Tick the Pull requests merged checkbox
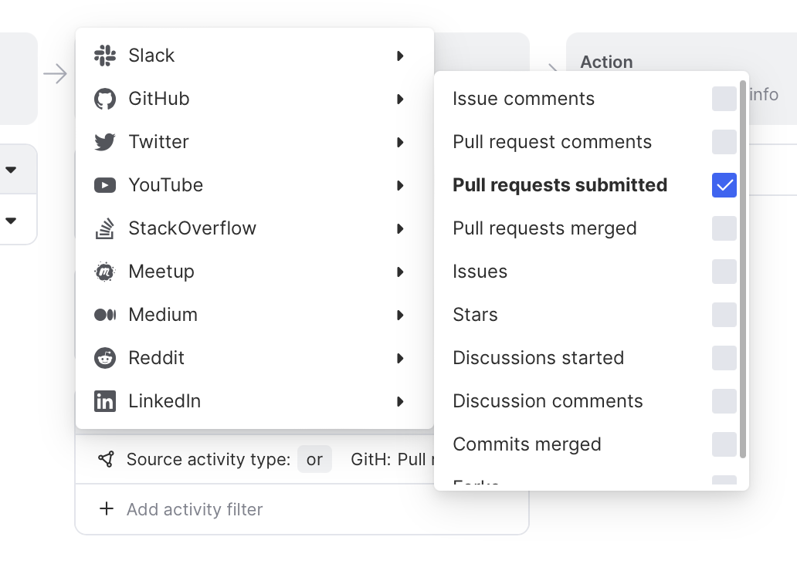Image resolution: width=797 pixels, height=574 pixels. click(724, 228)
